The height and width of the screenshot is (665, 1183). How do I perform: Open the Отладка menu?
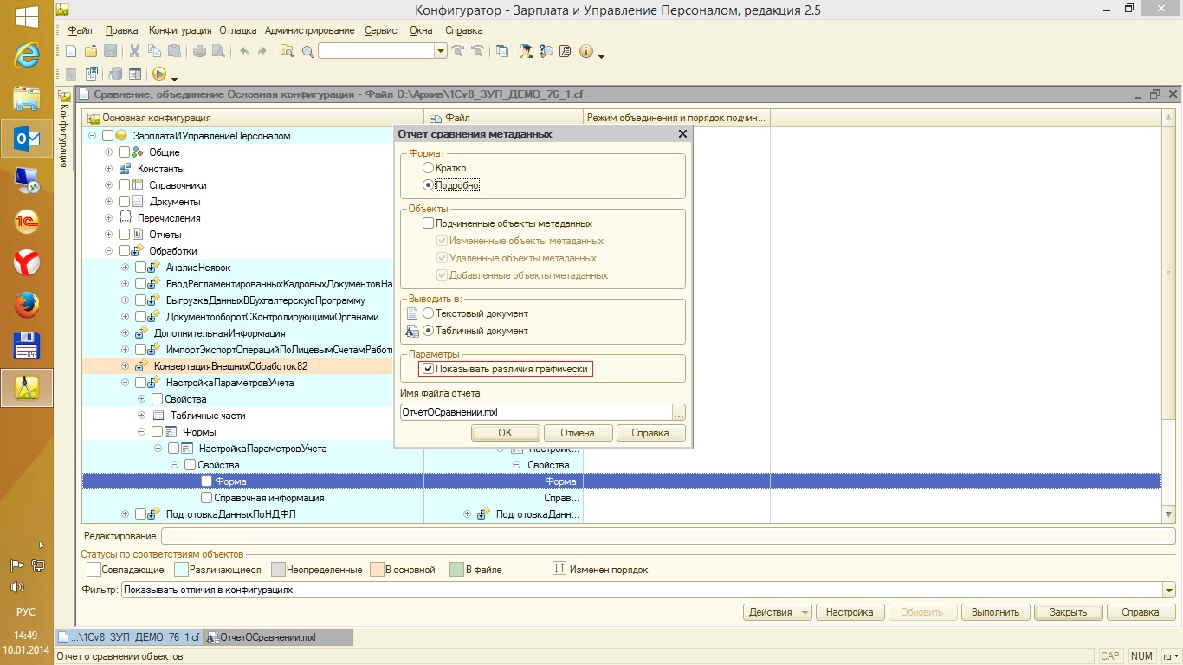(x=238, y=30)
